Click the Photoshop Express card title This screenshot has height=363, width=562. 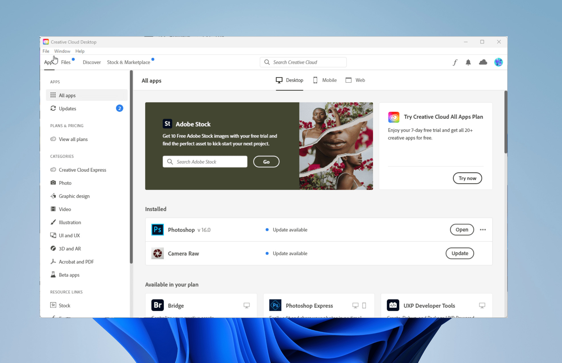[309, 306]
